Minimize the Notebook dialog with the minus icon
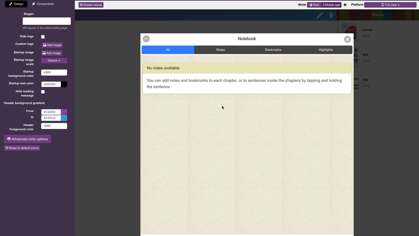Image resolution: width=419 pixels, height=236 pixels. [x=146, y=39]
